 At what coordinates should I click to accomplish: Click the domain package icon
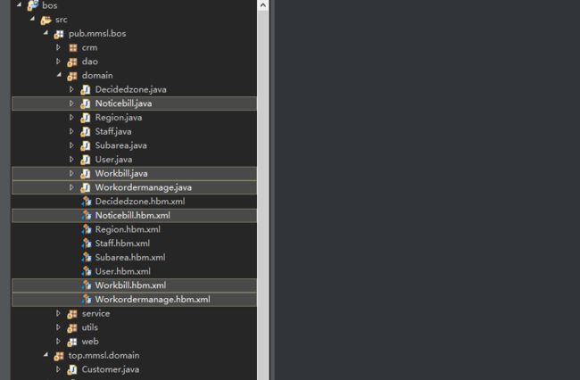[x=72, y=76]
